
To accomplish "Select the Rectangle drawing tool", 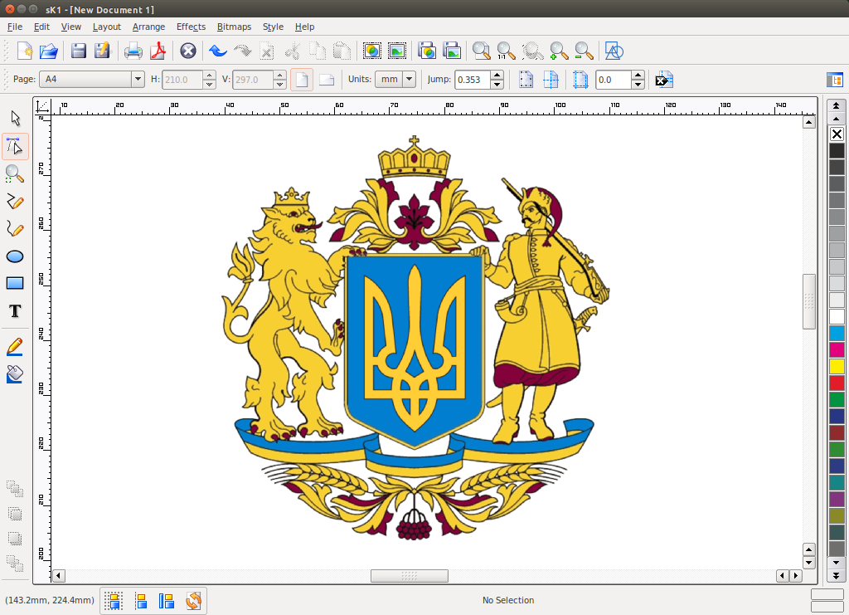I will coord(15,283).
